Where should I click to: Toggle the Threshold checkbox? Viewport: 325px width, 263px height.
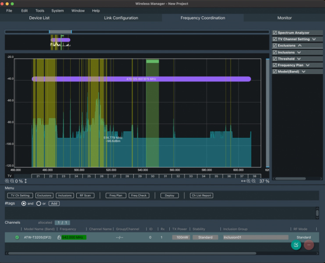(x=275, y=59)
